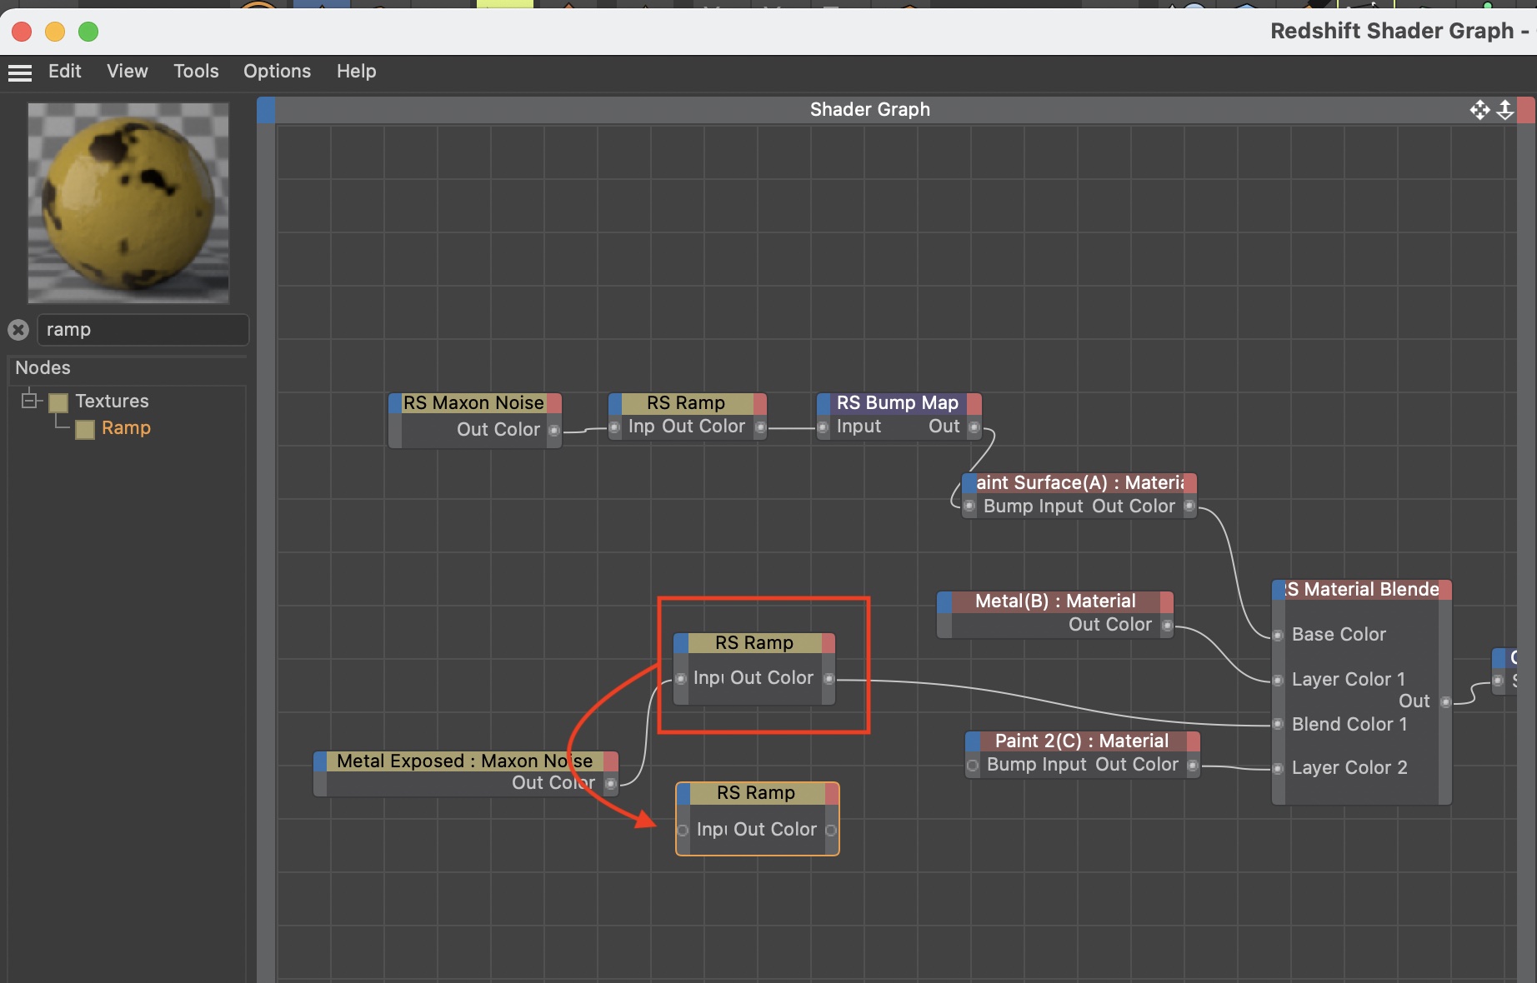This screenshot has height=983, width=1537.
Task: Select the highlighted unconnected RS Ramp node title
Action: (756, 793)
